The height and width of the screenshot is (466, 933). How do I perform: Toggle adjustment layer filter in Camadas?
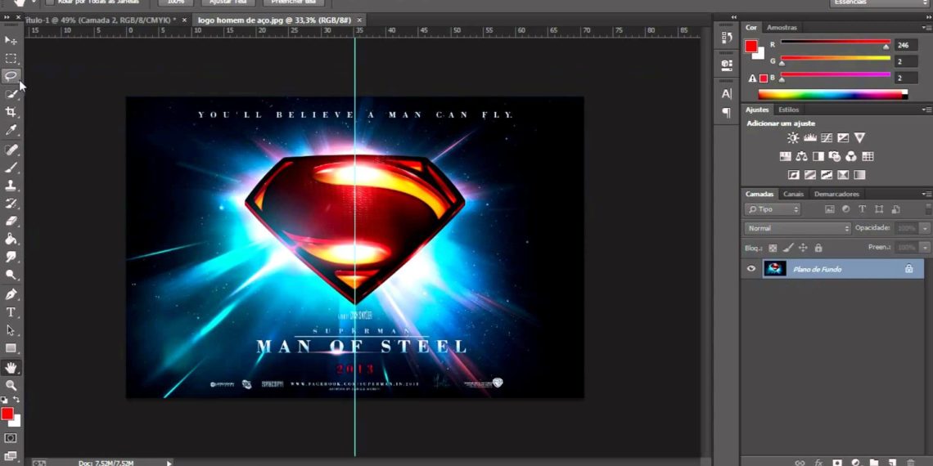coord(845,209)
